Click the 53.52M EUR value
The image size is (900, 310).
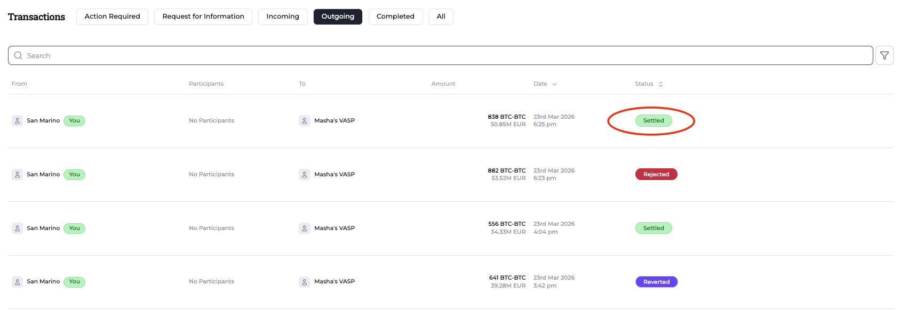[x=508, y=178]
